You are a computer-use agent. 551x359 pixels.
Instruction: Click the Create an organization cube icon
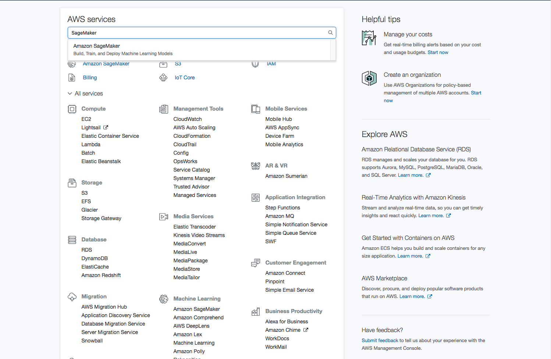click(369, 78)
